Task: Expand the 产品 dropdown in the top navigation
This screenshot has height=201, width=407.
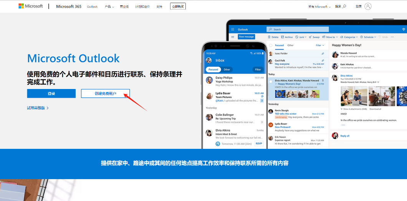Action: click(x=109, y=7)
